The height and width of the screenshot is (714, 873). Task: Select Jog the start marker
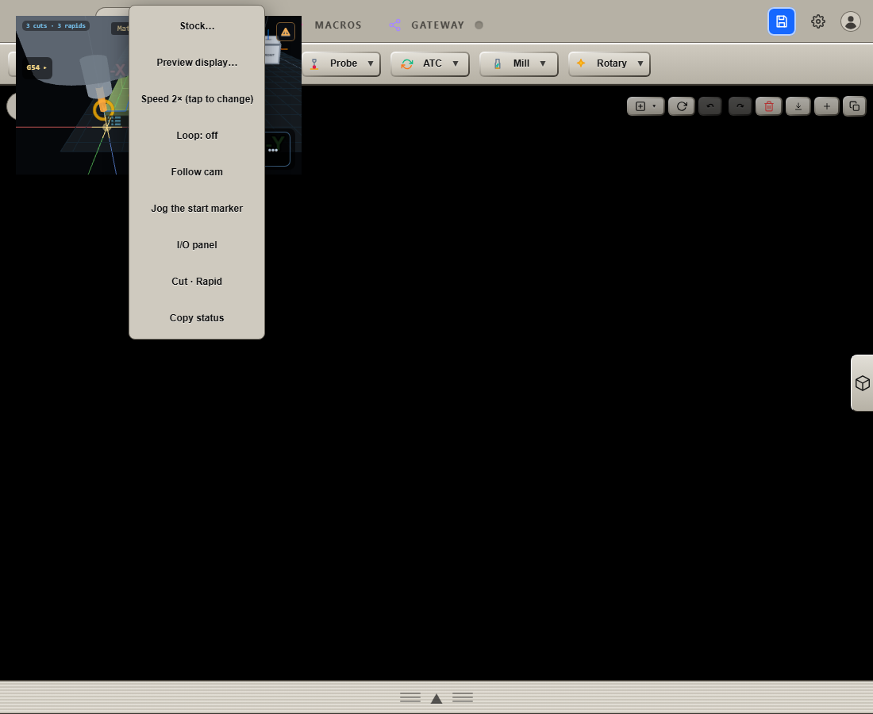(197, 209)
